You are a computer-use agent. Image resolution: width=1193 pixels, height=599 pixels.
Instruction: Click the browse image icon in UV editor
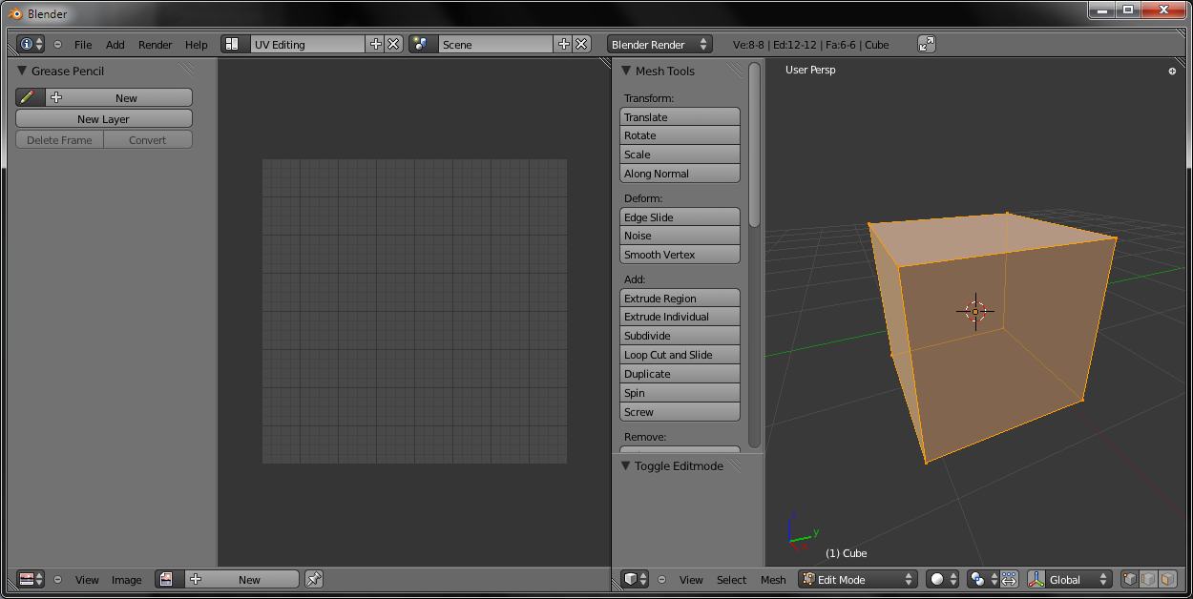[168, 579]
